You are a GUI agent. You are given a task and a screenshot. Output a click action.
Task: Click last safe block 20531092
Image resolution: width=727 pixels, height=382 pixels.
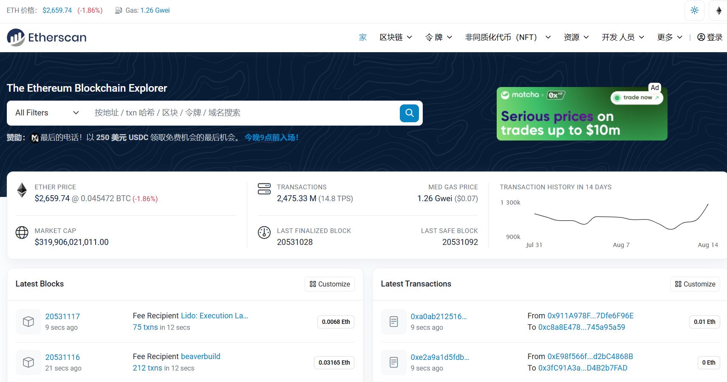pyautogui.click(x=460, y=242)
